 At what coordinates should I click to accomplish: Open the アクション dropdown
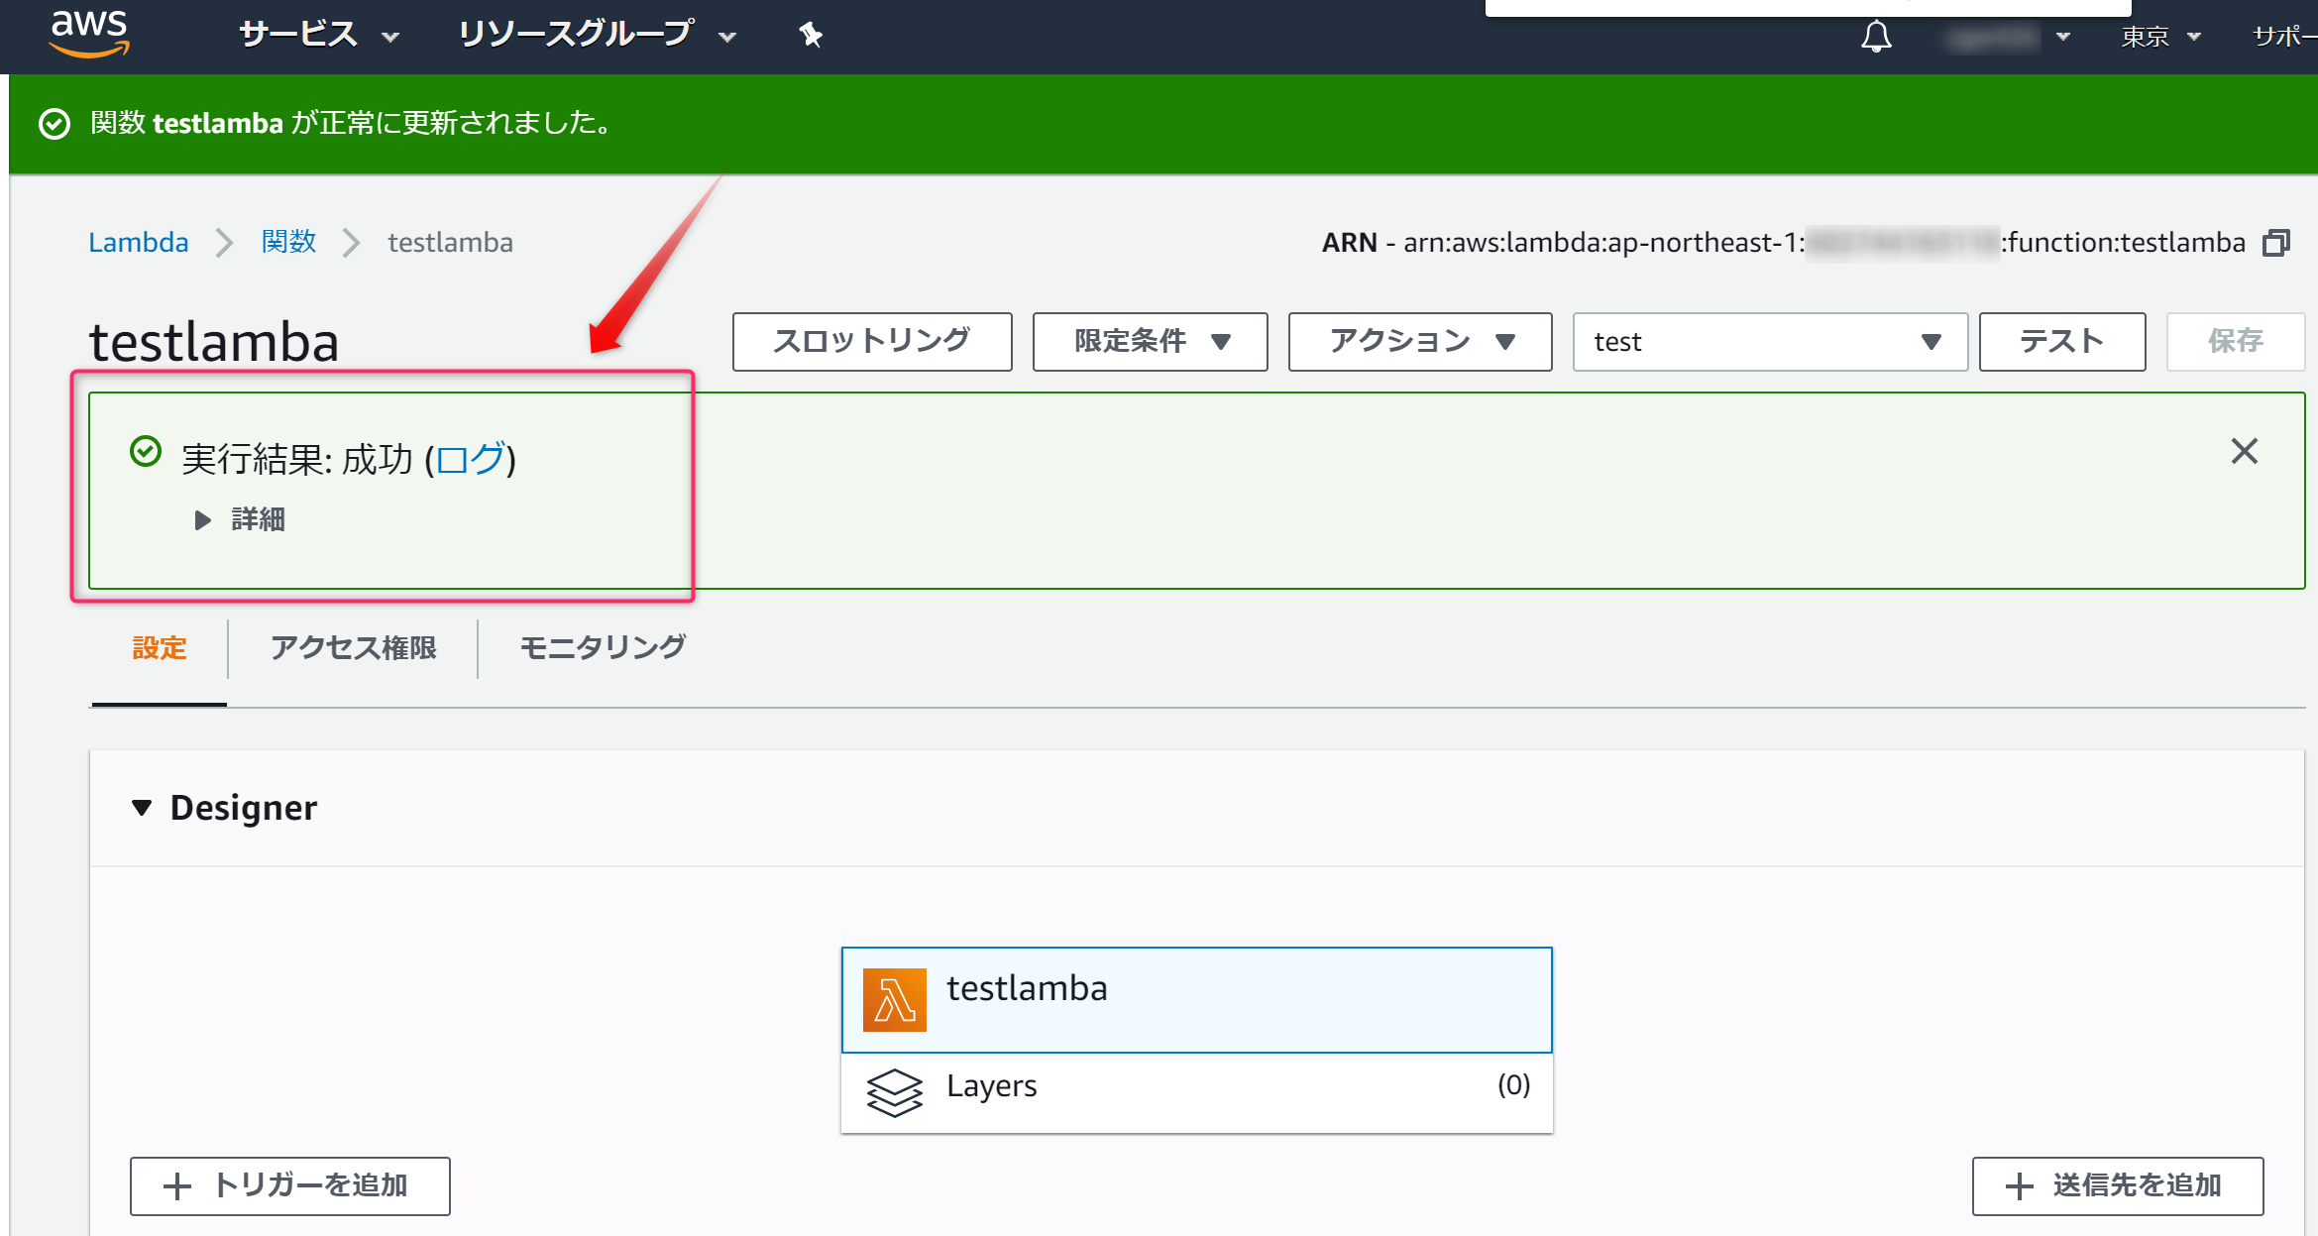[1420, 342]
